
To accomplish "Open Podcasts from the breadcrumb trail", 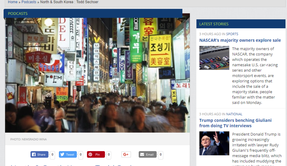I will click(x=29, y=2).
